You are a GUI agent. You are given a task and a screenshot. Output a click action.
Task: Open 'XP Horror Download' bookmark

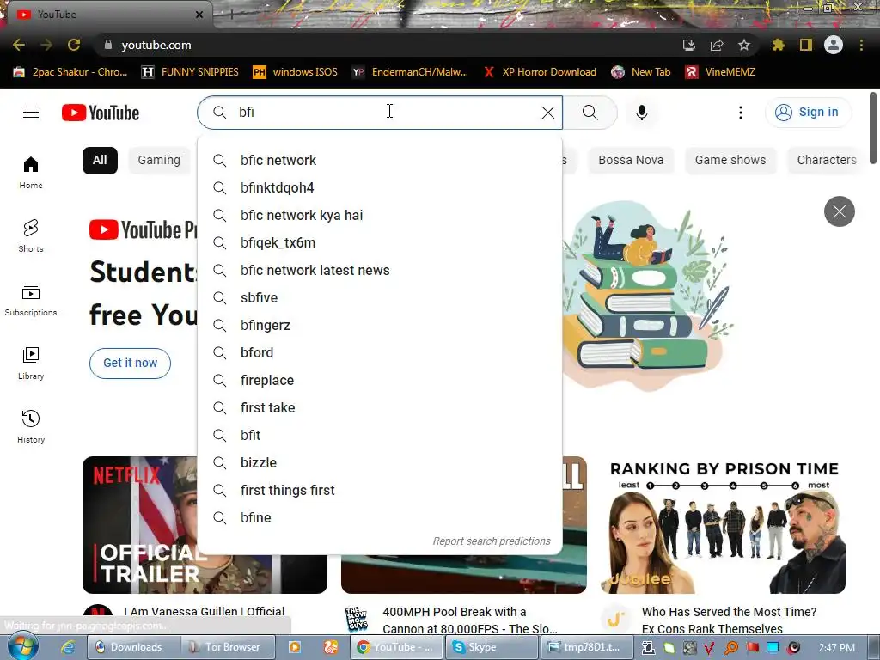coord(540,72)
